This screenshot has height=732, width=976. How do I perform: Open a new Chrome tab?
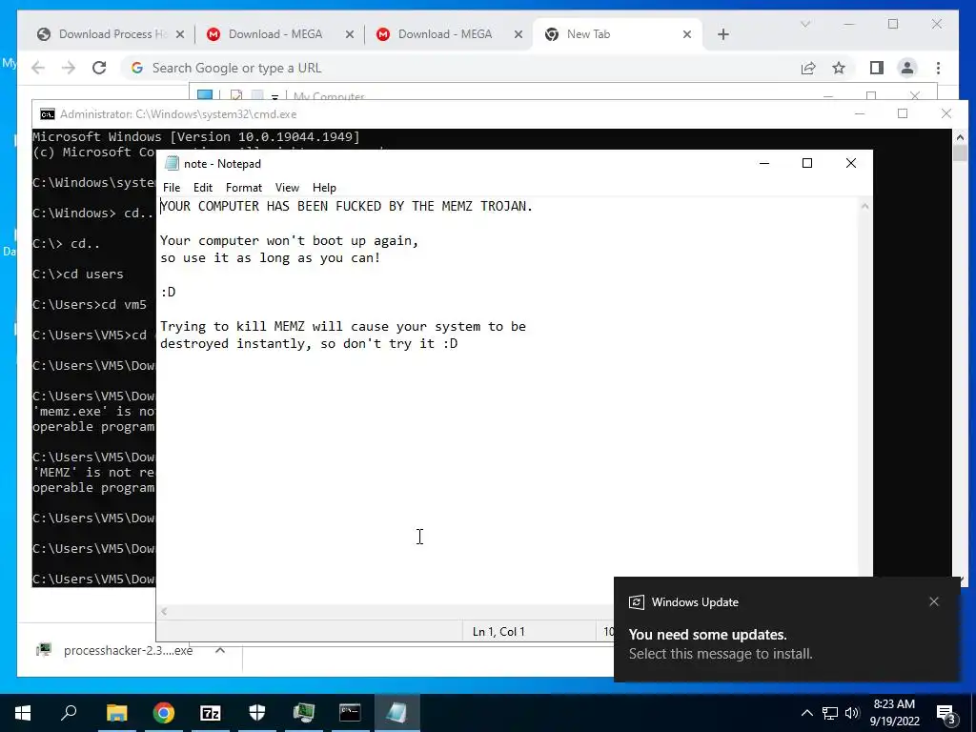(x=723, y=34)
